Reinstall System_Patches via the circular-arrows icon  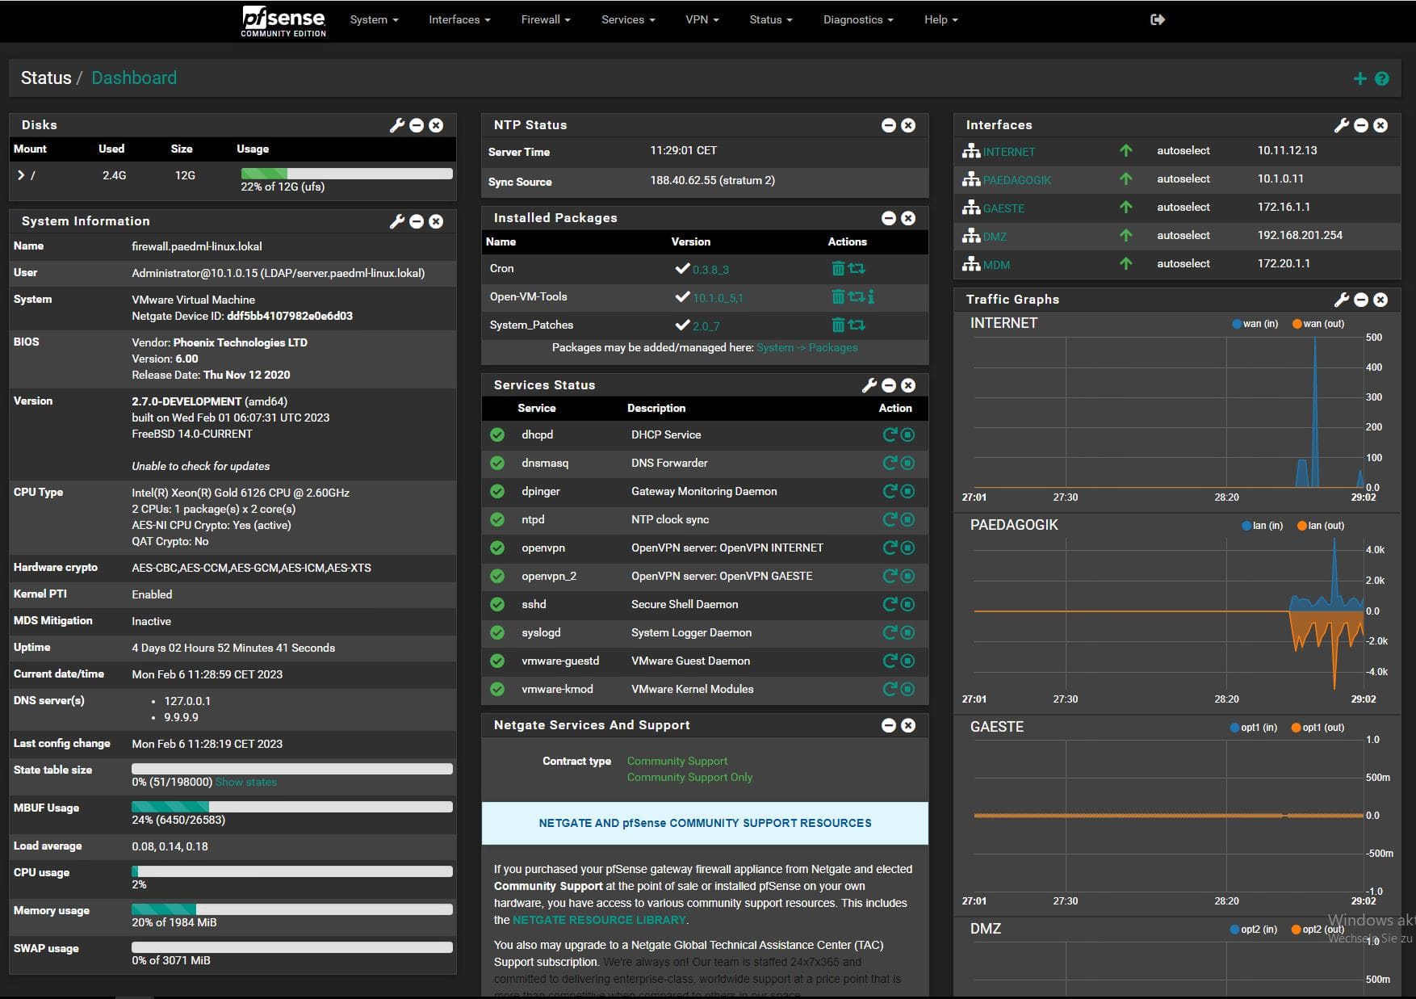click(x=856, y=325)
